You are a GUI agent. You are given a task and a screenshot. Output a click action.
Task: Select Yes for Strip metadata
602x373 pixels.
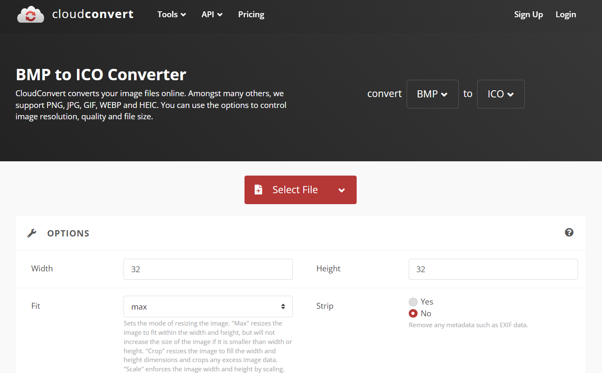click(x=413, y=302)
